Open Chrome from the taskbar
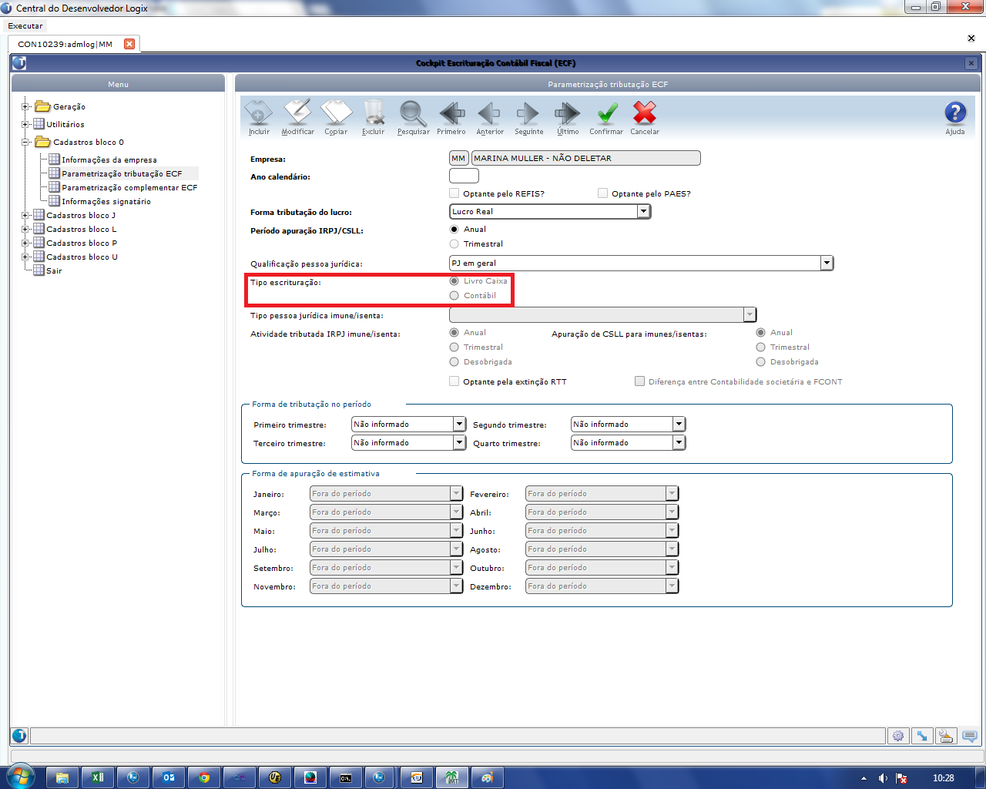 [x=204, y=777]
